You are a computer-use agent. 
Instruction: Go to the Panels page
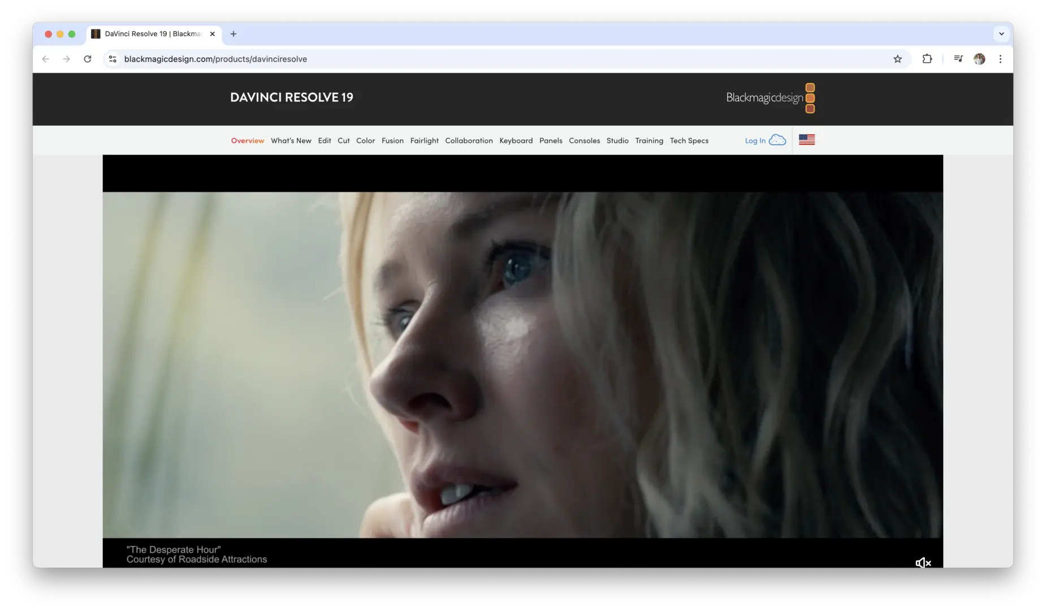(x=551, y=141)
